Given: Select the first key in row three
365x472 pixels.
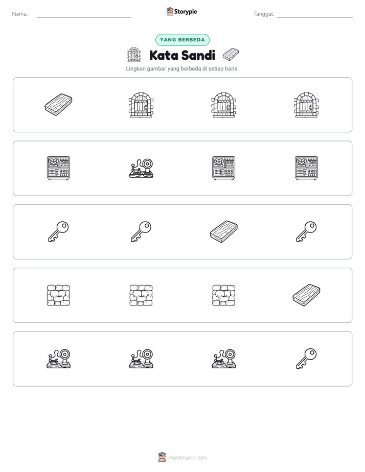Looking at the screenshot, I should (x=58, y=231).
